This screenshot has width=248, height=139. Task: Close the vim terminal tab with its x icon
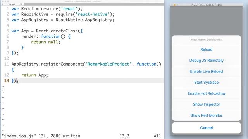(3, 4)
